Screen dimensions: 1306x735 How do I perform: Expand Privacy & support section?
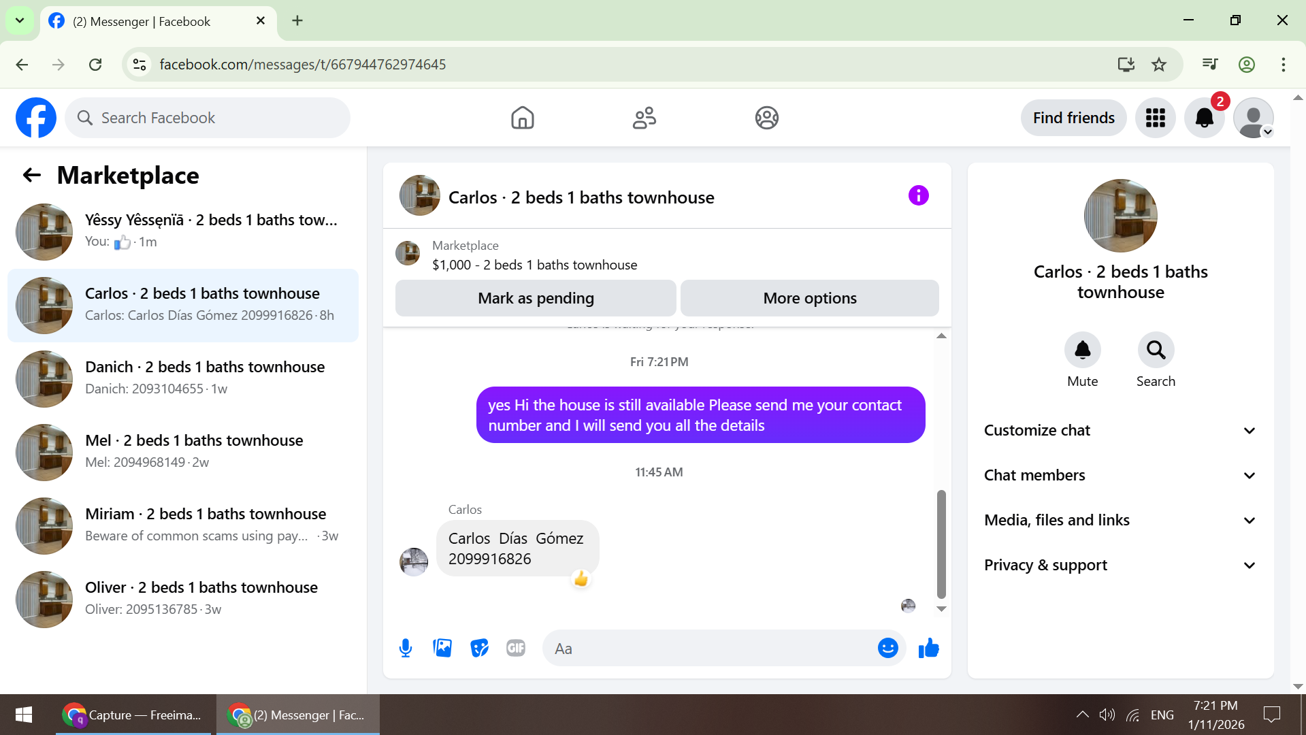click(x=1120, y=566)
